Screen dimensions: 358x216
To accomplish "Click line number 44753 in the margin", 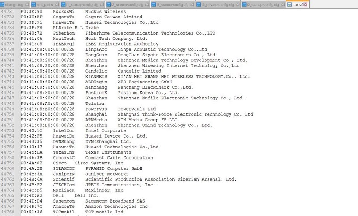I will (8, 130).
